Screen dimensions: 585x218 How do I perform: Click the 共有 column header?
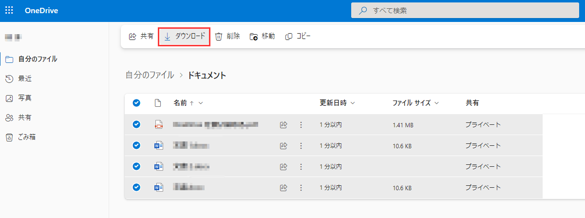[472, 103]
